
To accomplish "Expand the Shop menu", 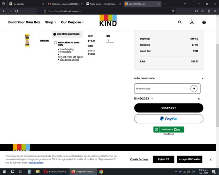I will 51,22.
